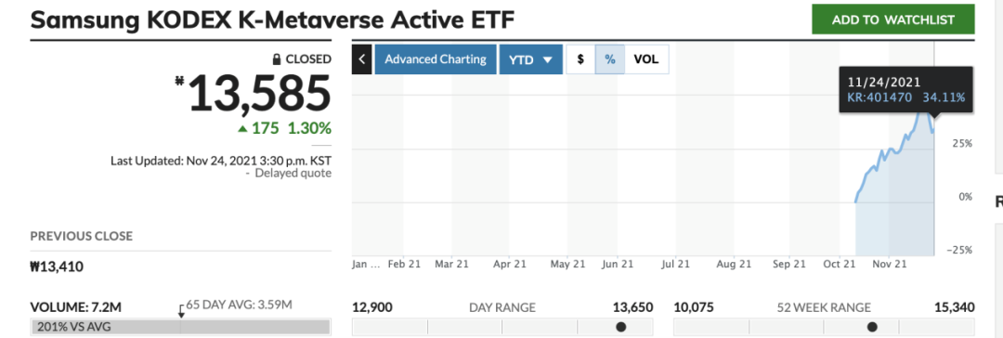Click the 11/24/2021 chart tooltip
The width and height of the screenshot is (1003, 338).
tap(905, 90)
